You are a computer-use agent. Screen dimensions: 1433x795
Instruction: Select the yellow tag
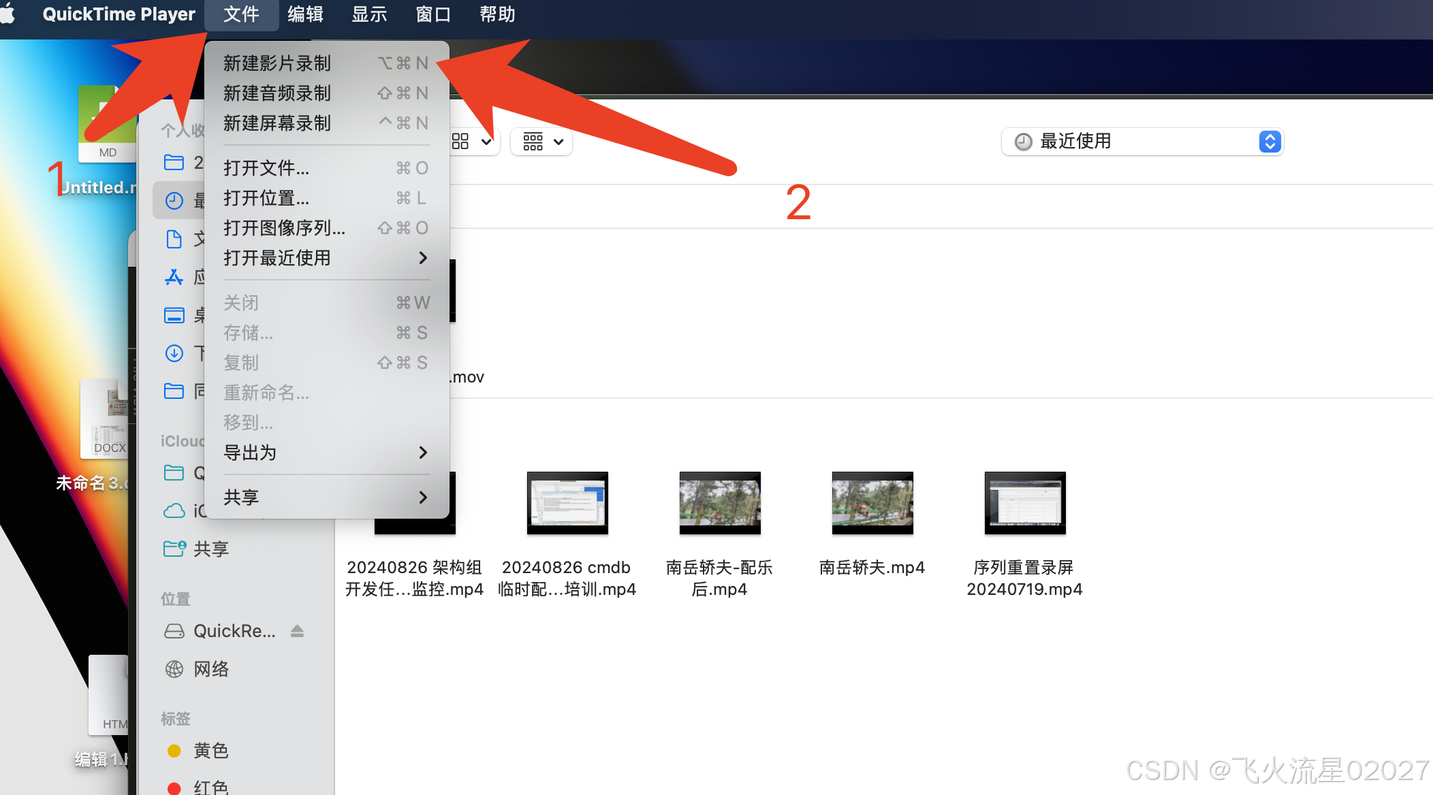tap(210, 750)
